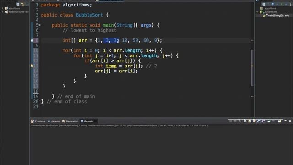Viewport: 293px width, 165px height.
Task: Toggle Show Console on standard error change
Action: point(263,121)
